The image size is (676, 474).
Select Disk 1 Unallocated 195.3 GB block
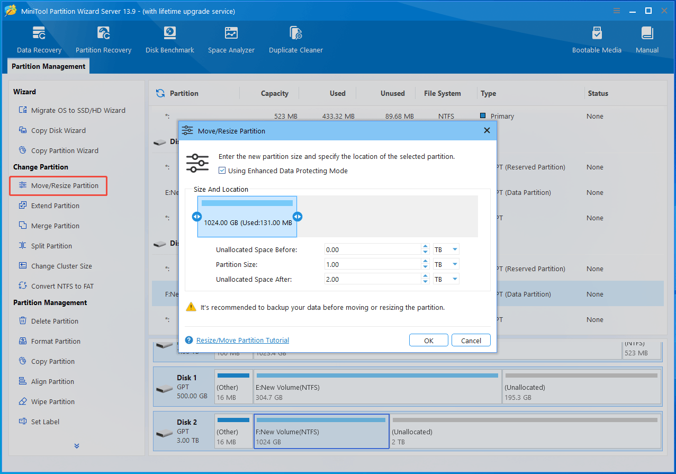pos(582,388)
